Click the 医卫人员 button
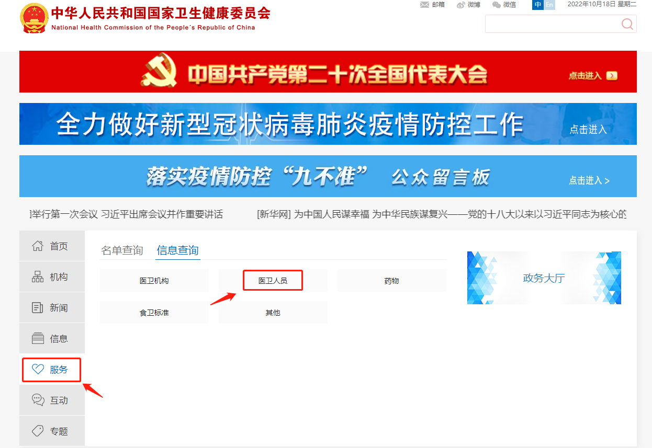This screenshot has width=652, height=448. point(273,281)
